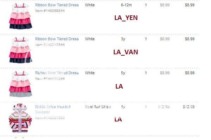Click the Ruffle Stripe Hooded Sweater thumbnail
Screen dimensions: 211x140
coord(20,118)
